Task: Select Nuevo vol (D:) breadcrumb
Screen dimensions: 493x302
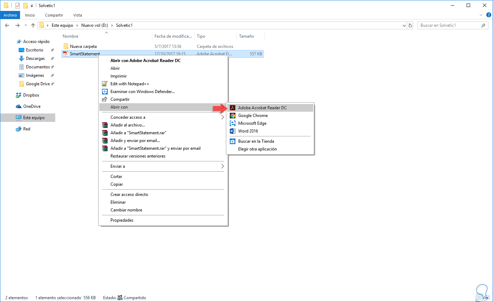Action: click(x=95, y=25)
